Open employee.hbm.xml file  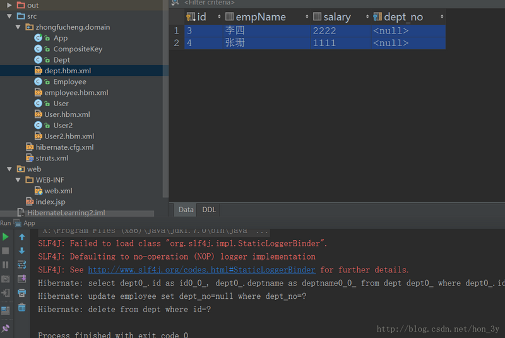76,93
